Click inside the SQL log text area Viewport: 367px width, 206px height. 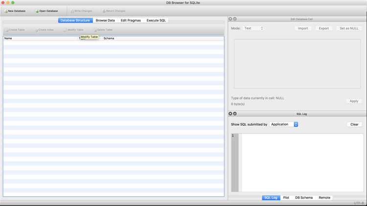tap(302, 162)
